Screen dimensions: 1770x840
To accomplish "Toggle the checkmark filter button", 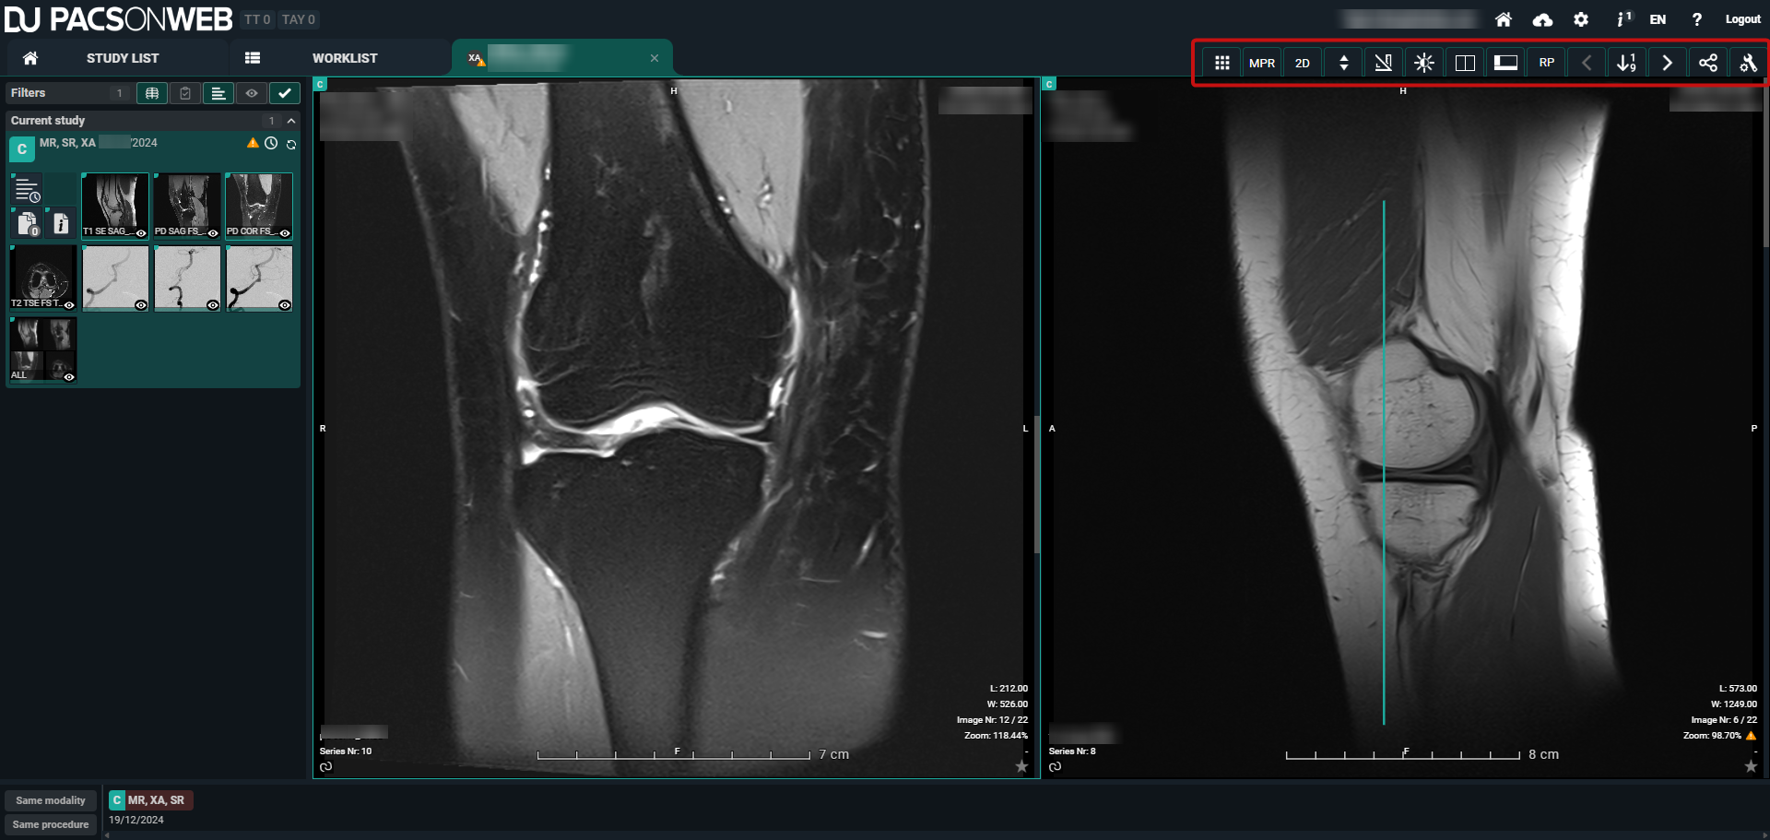I will click(x=285, y=93).
